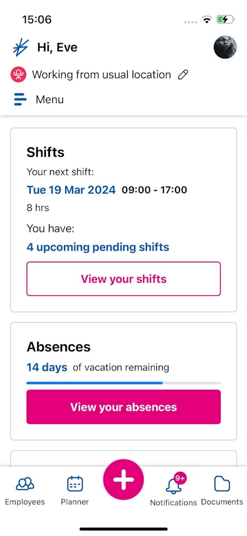The image size is (247, 536).
Task: Open the Planner calendar icon
Action: point(75,484)
